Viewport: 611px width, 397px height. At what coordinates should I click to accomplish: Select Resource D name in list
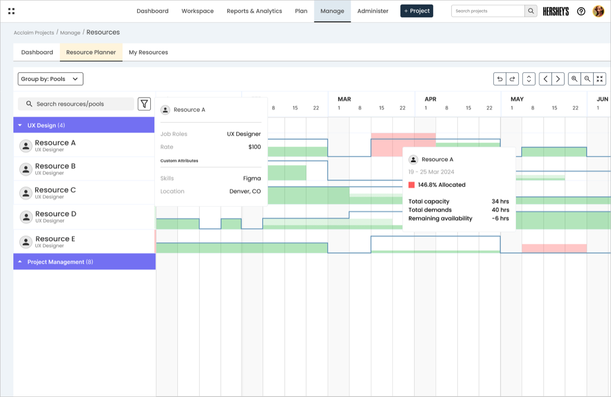click(x=55, y=214)
